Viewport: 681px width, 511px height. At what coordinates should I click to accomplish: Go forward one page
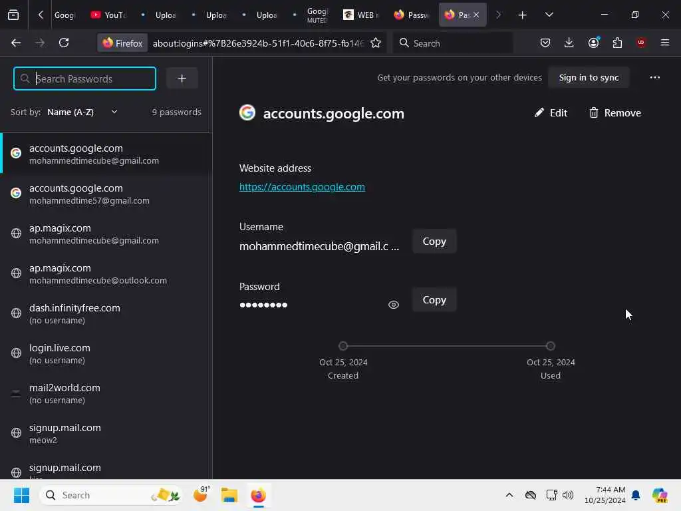[39, 43]
